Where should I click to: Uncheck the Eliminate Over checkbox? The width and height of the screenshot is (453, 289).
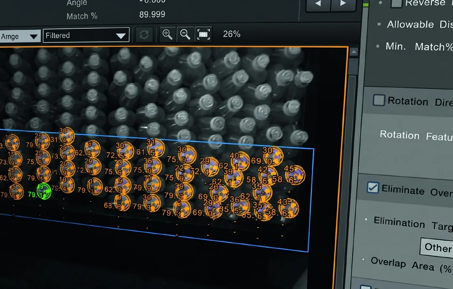pos(373,188)
